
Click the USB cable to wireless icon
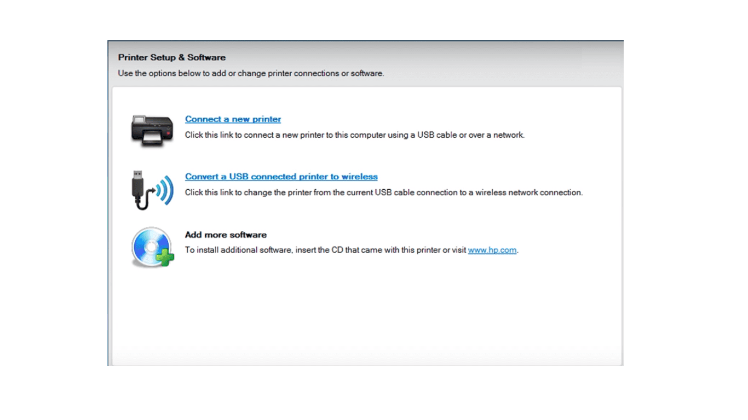[x=152, y=190]
